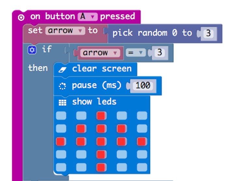This screenshot has width=231, height=181.
Task: Click the random maximum value field 3
Action: 208,33
